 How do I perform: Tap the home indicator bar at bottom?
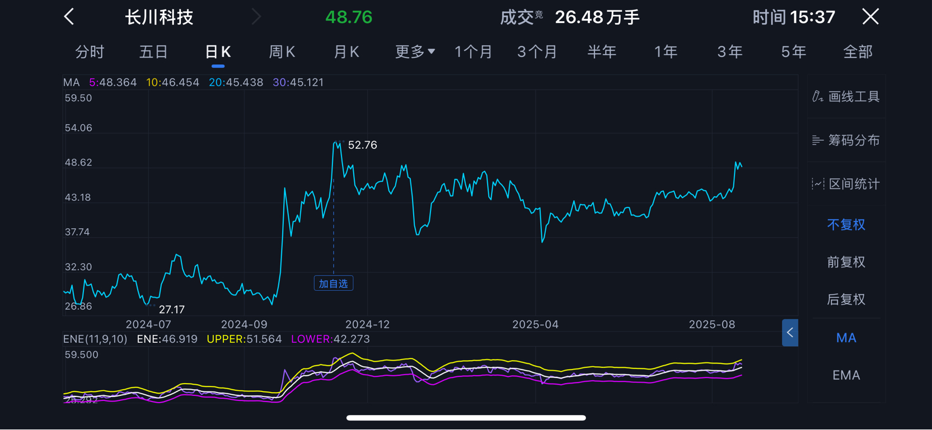coord(466,418)
